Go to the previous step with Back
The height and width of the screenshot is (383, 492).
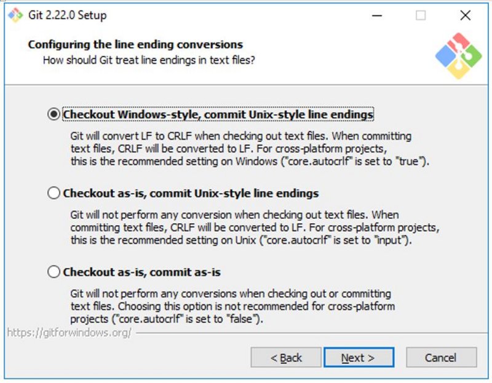pos(286,358)
